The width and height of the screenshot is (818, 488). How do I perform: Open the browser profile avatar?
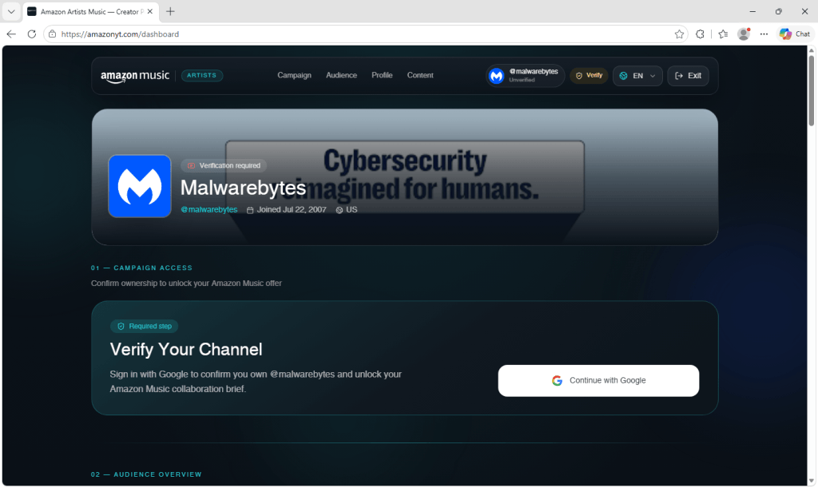pos(744,34)
